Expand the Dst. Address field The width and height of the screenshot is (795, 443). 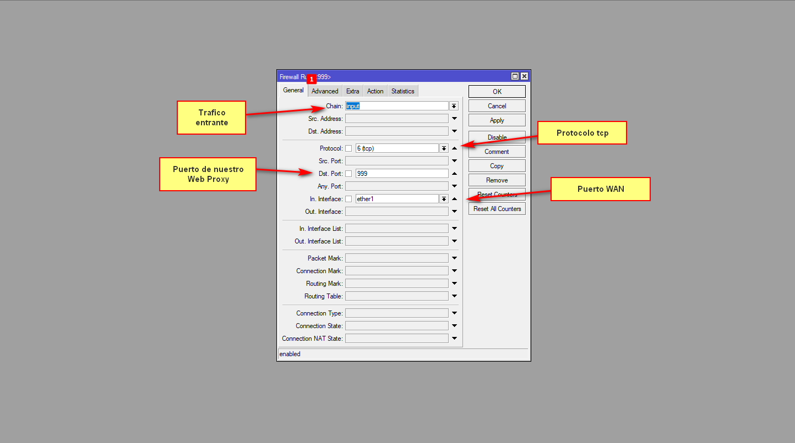(x=454, y=131)
